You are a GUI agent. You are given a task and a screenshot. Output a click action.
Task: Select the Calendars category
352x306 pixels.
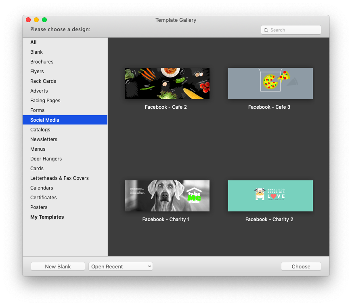(42, 188)
